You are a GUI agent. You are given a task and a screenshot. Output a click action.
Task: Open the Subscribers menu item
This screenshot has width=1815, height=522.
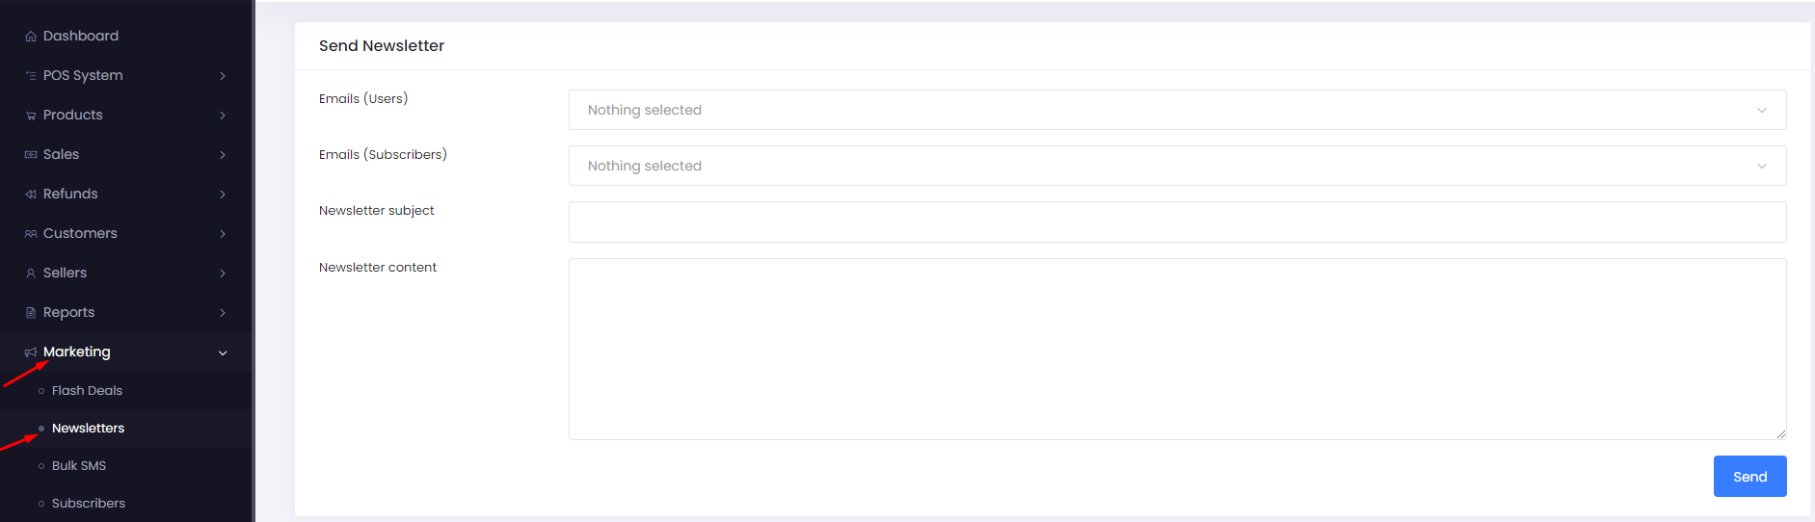click(x=89, y=503)
